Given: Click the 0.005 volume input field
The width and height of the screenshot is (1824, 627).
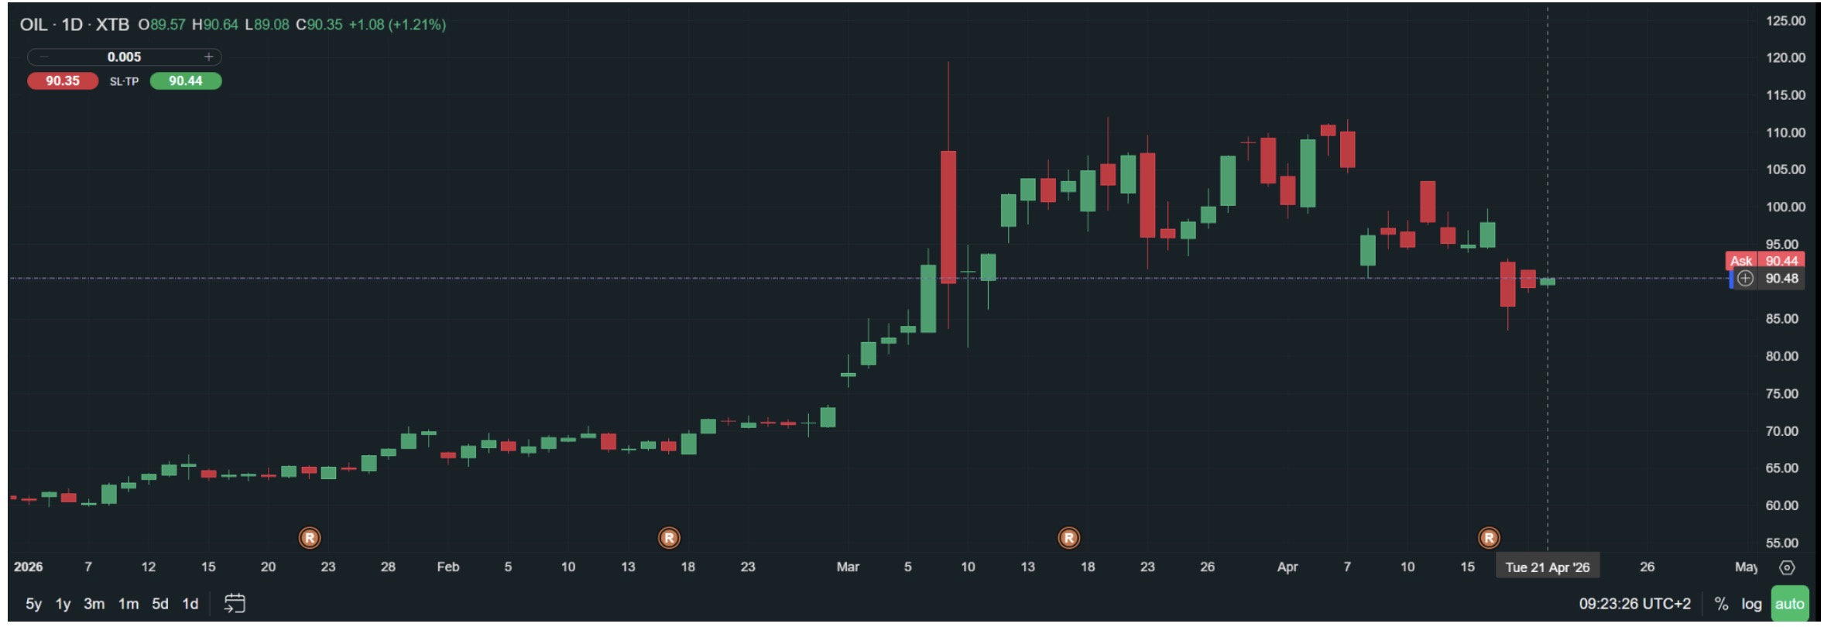Looking at the screenshot, I should point(124,57).
